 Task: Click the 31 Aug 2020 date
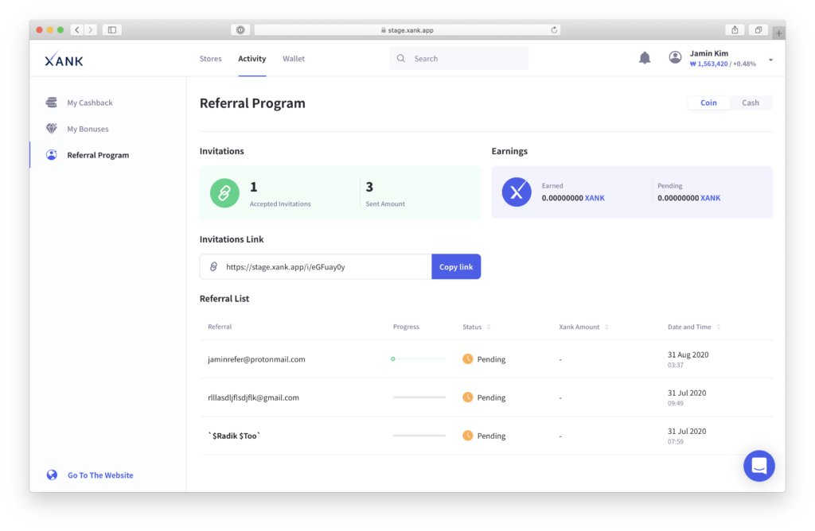pyautogui.click(x=688, y=355)
